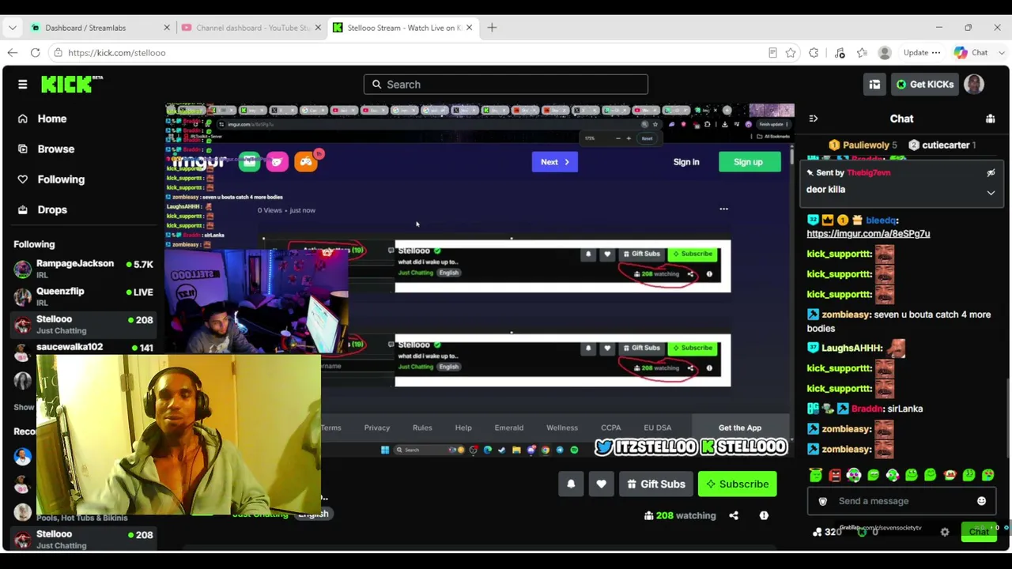Image resolution: width=1012 pixels, height=569 pixels.
Task: Open the chat gift leaderboard icon
Action: coord(990,119)
